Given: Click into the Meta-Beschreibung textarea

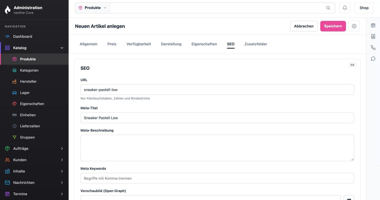Looking at the screenshot, I should [x=217, y=148].
